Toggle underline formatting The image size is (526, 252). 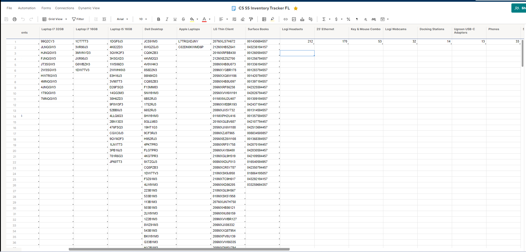pos(175,19)
